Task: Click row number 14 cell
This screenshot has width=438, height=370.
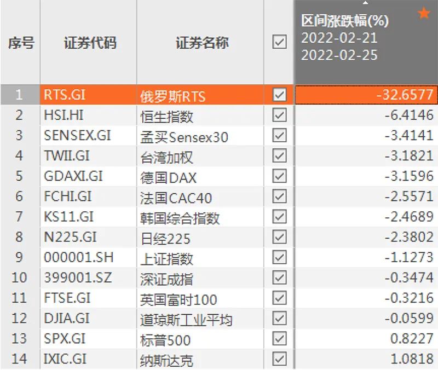Action: pos(20,359)
